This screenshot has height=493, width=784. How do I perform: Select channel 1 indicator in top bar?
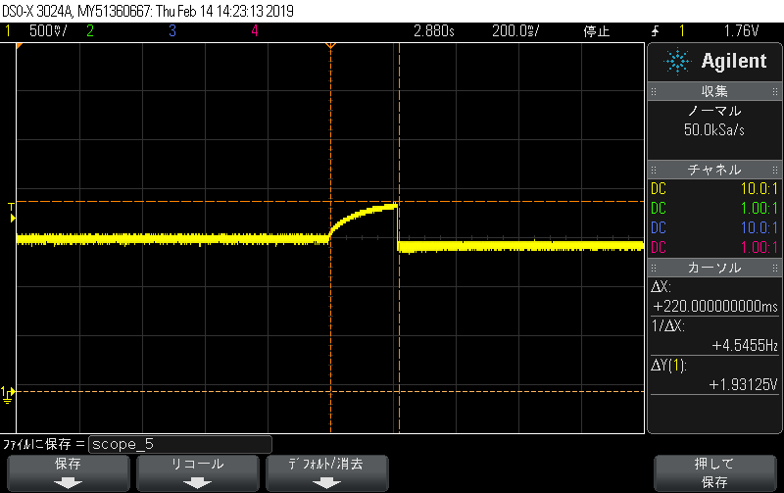coord(8,31)
